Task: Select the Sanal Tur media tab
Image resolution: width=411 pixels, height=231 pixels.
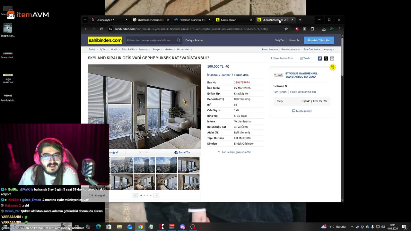Action: click(182, 152)
